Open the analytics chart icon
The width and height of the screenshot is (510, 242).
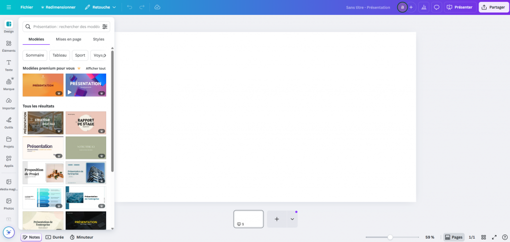[x=424, y=7]
